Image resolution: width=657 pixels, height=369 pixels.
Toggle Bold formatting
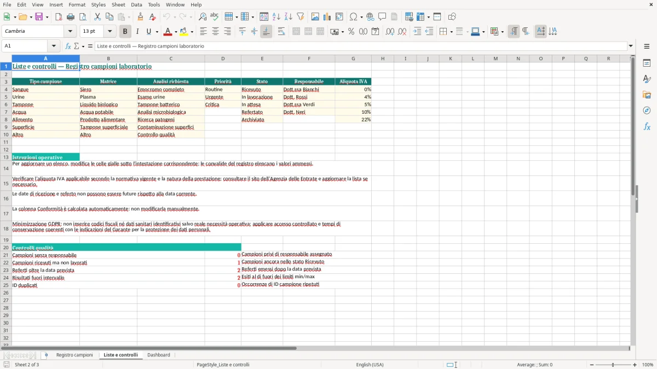tap(125, 32)
